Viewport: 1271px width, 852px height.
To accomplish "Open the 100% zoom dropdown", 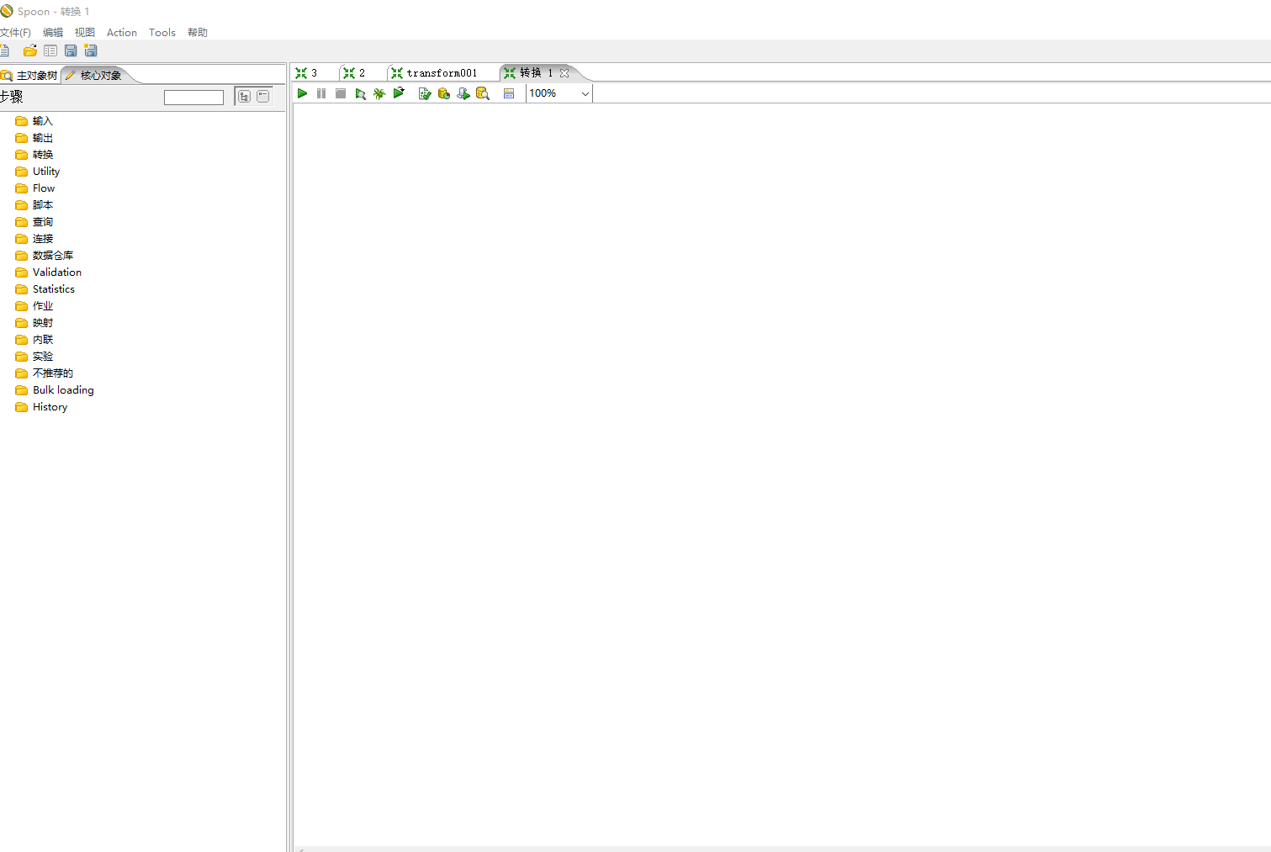I will click(x=559, y=93).
